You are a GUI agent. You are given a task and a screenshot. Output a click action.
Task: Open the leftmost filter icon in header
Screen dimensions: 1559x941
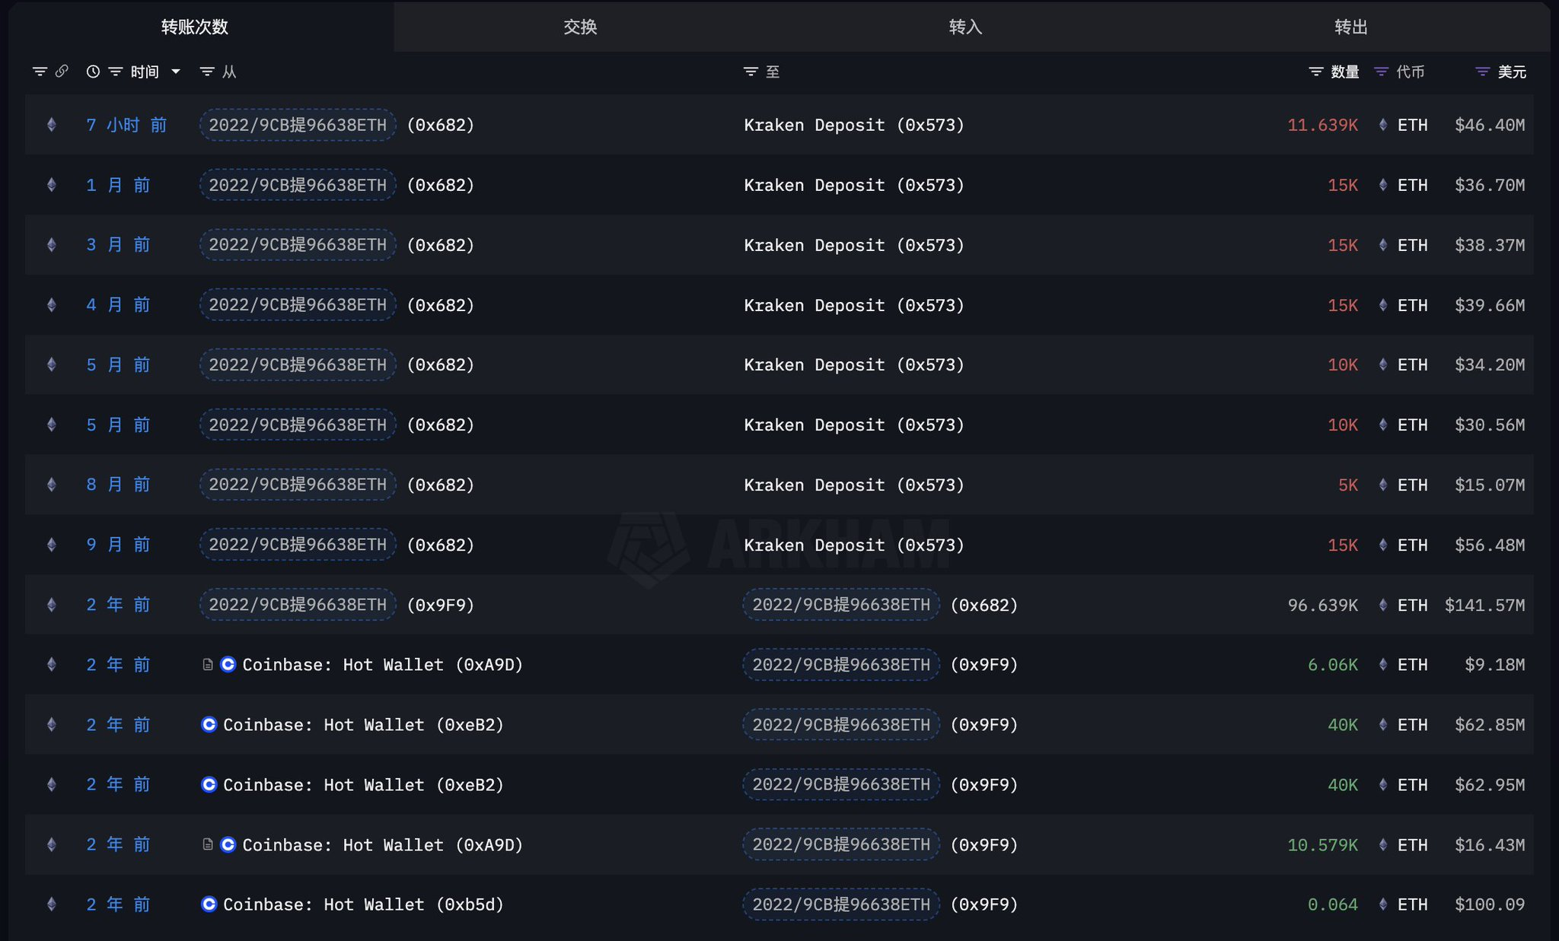tap(40, 72)
